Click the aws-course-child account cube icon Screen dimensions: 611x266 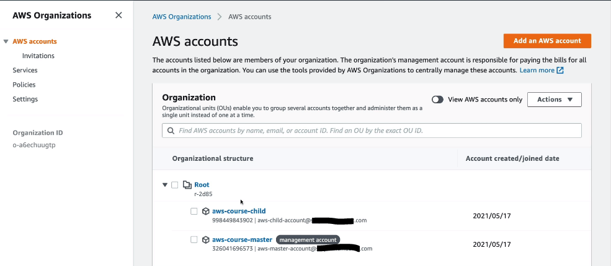pos(205,212)
